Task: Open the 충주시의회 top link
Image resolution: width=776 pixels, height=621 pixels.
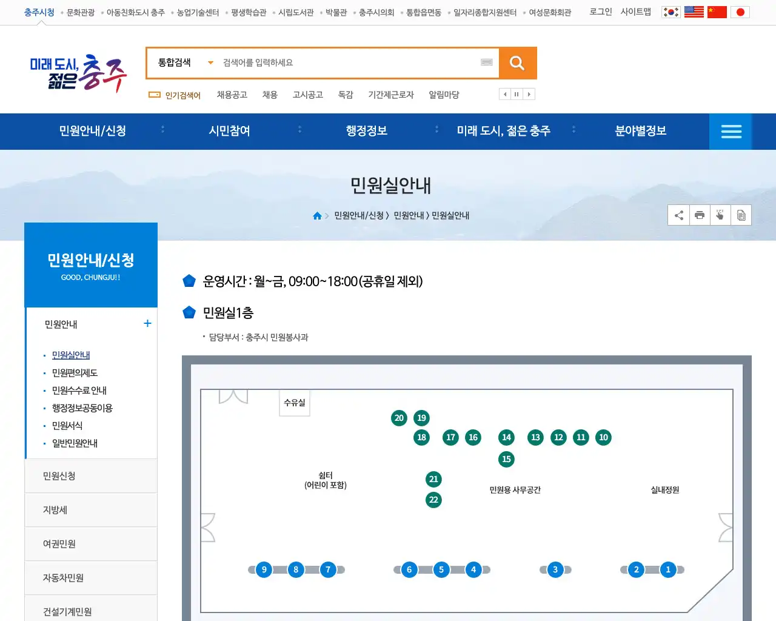Action: 376,12
